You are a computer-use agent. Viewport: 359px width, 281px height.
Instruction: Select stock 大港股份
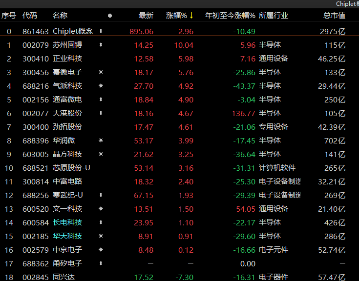click(x=67, y=113)
